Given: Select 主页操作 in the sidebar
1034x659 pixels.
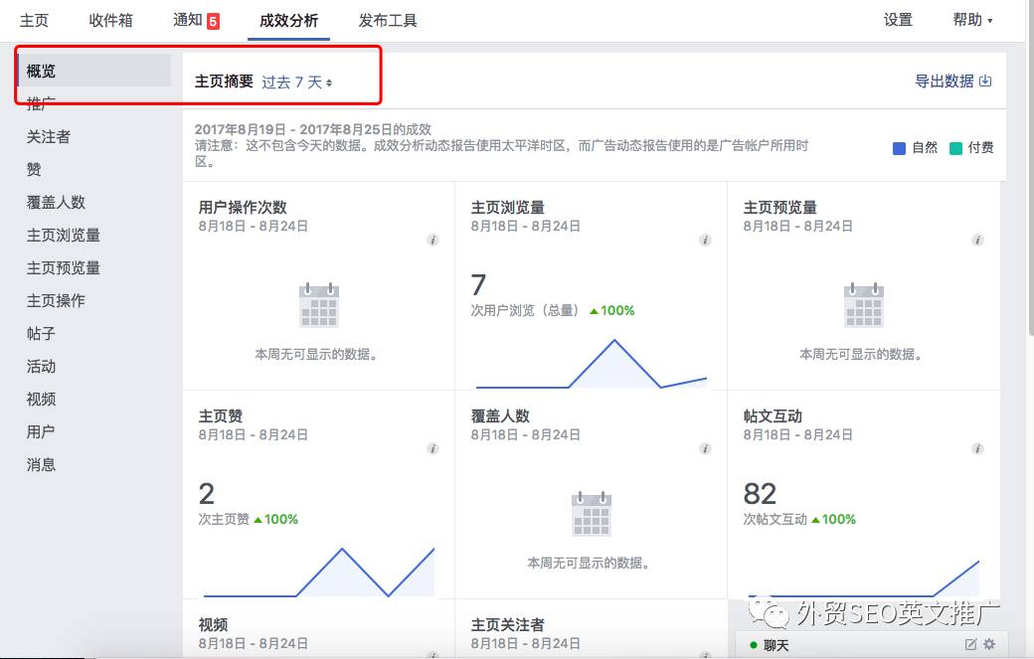Looking at the screenshot, I should 56,300.
